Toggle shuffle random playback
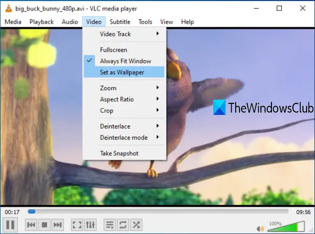The image size is (315, 234). coord(136,225)
